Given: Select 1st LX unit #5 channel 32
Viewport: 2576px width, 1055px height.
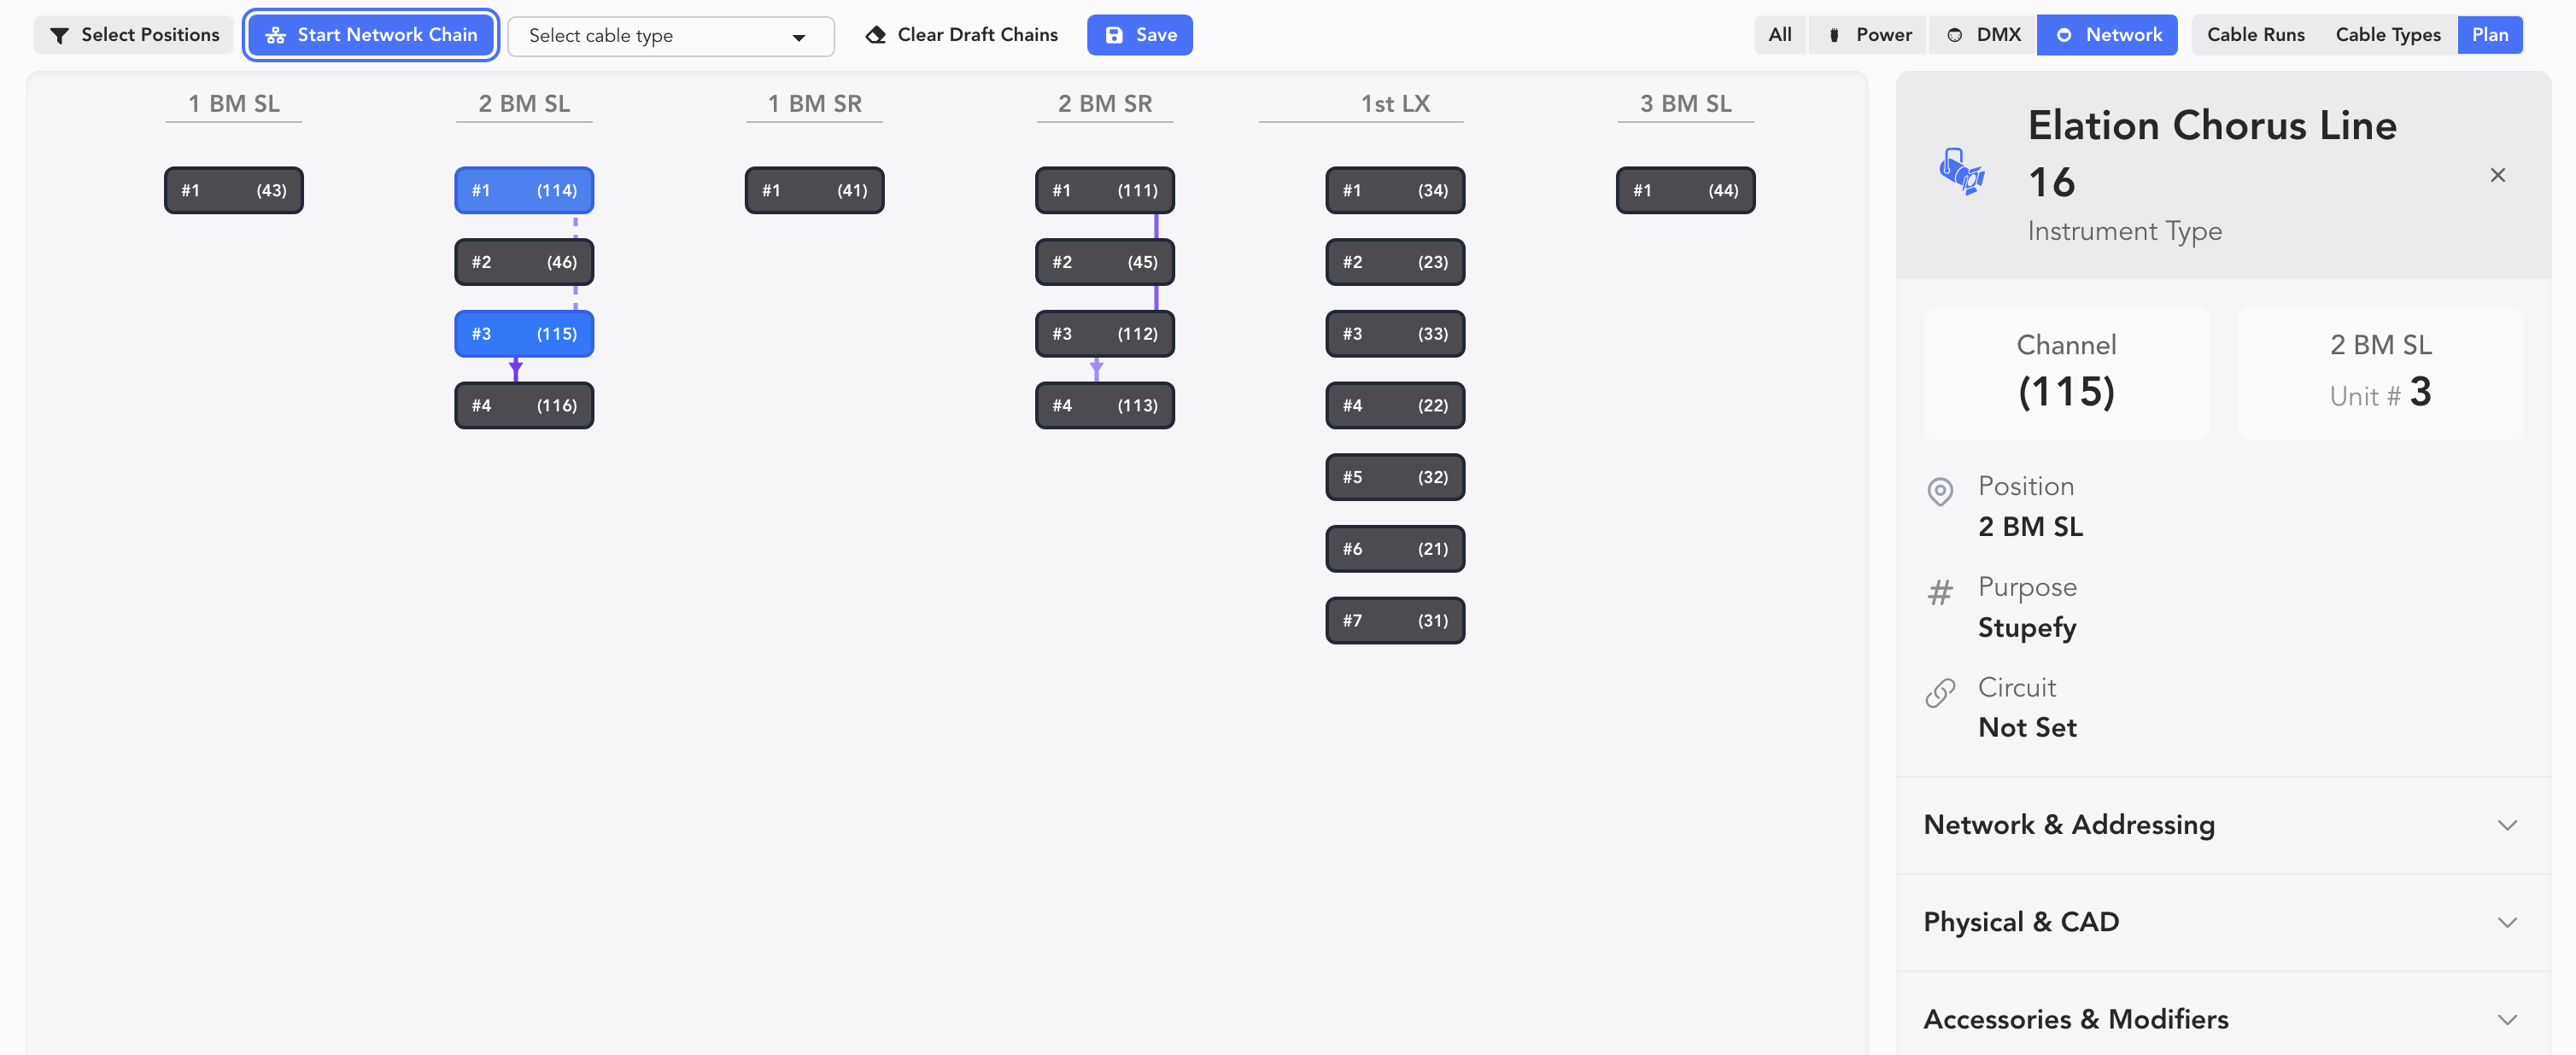Looking at the screenshot, I should (x=1394, y=477).
